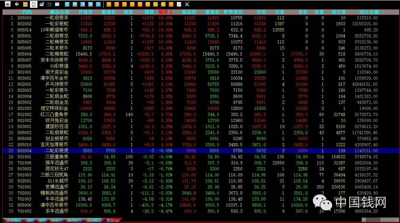
Task: Sort by 开盘价 column header
Action: (86, 12)
